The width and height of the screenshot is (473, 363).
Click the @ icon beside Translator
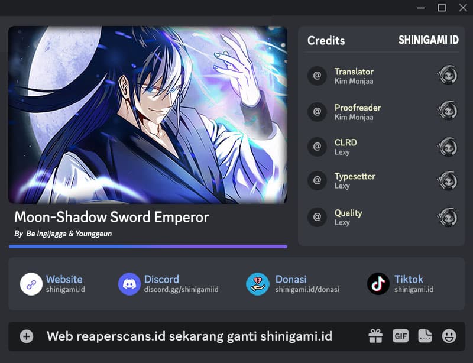(317, 76)
